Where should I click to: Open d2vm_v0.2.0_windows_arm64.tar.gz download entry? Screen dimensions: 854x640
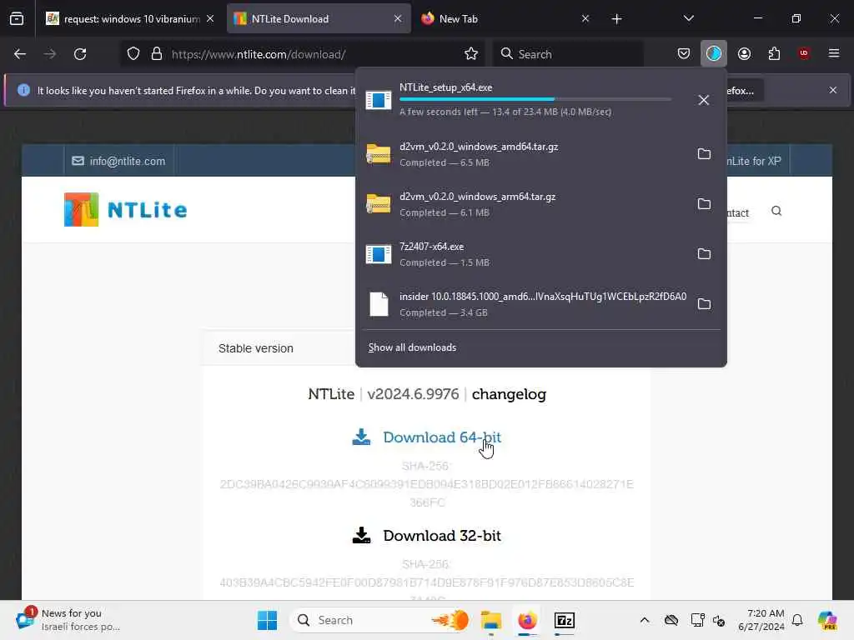point(523,204)
